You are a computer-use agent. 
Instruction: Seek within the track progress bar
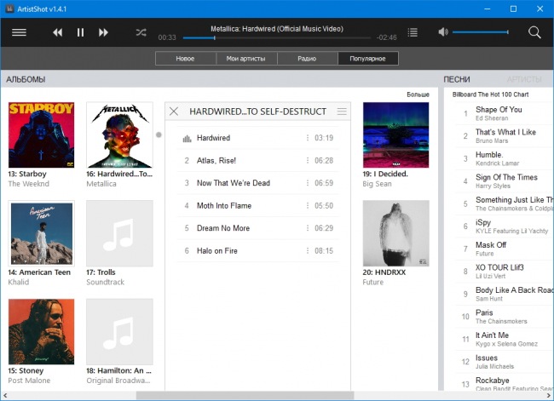[277, 37]
